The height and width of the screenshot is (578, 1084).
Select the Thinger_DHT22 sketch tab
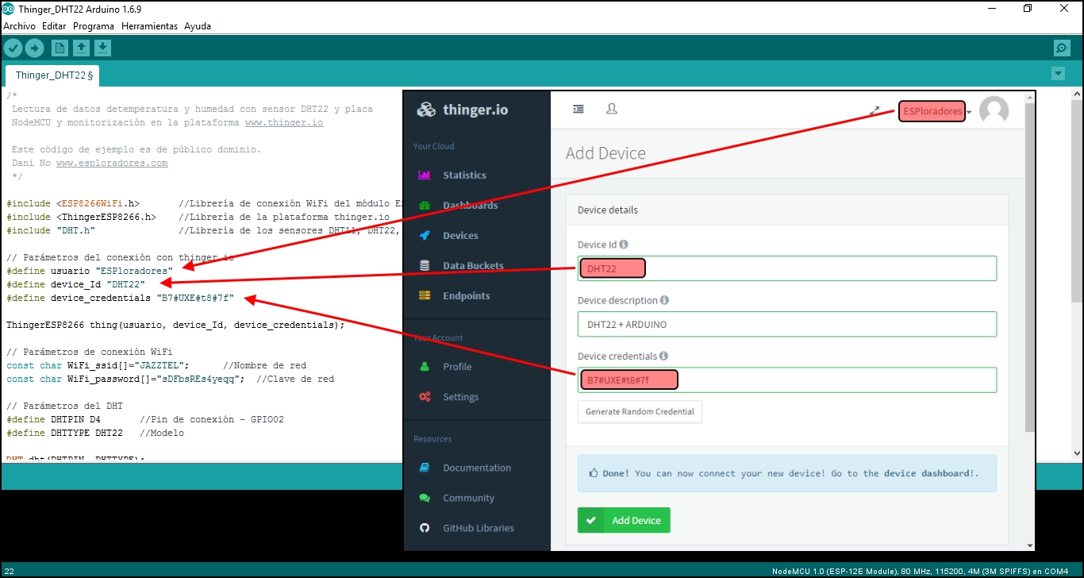[x=52, y=75]
